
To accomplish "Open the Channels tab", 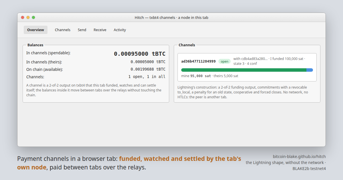I will (x=63, y=30).
